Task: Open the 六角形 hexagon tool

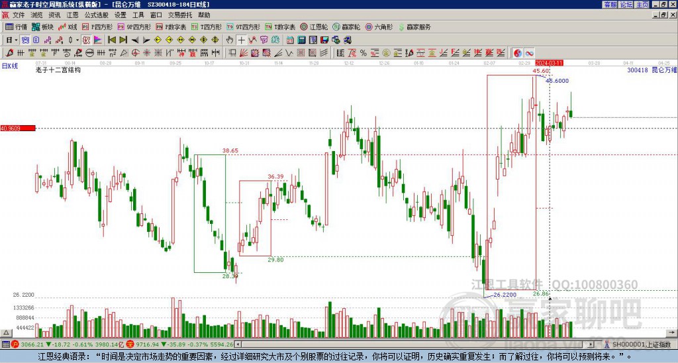Action: pos(379,26)
